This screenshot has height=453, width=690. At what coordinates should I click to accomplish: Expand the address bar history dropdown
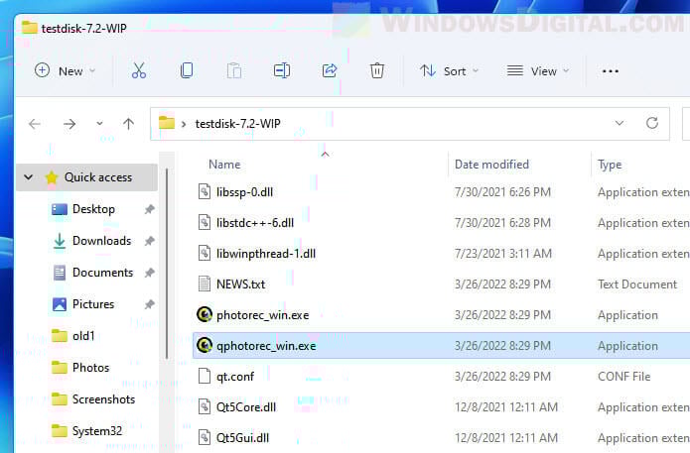point(620,123)
